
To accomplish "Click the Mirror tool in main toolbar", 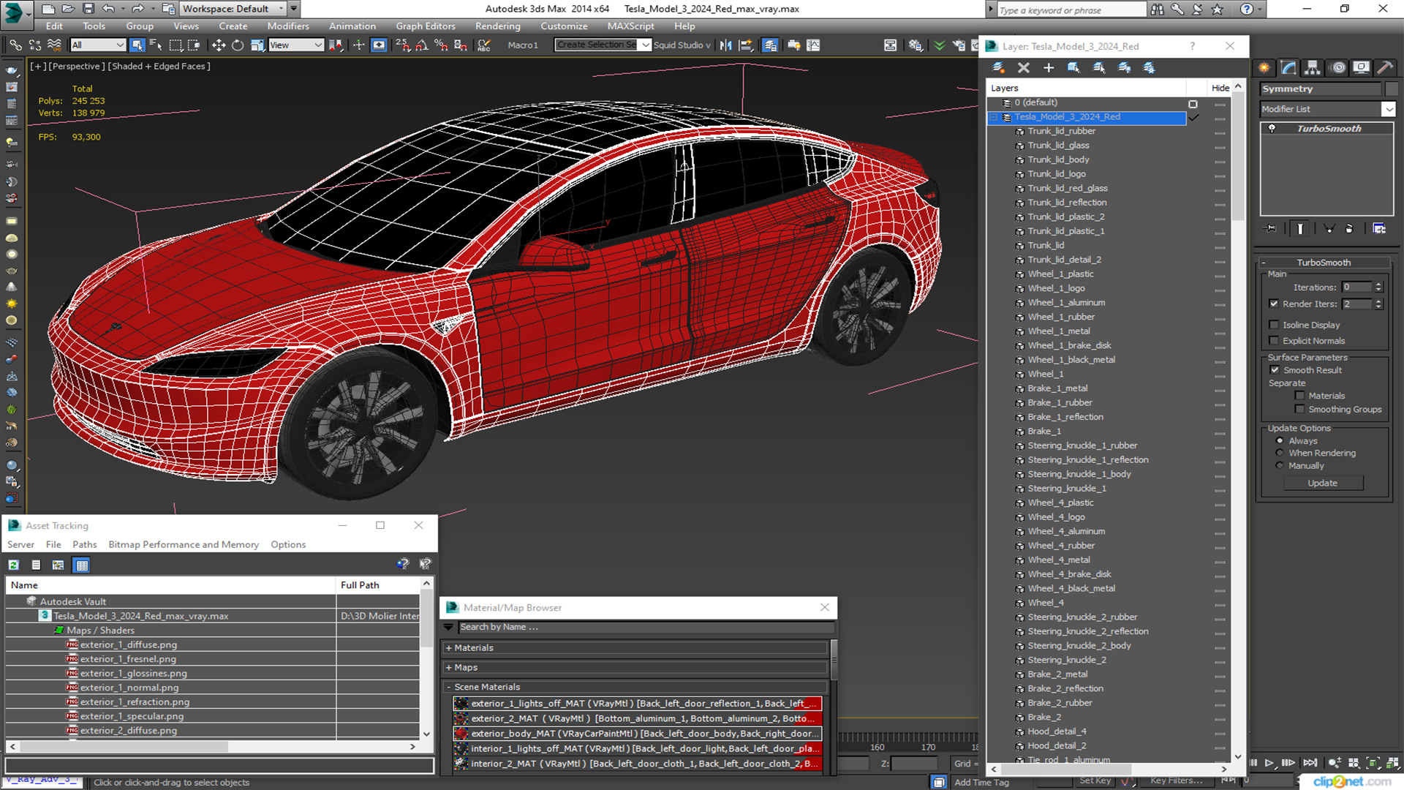I will click(x=725, y=45).
